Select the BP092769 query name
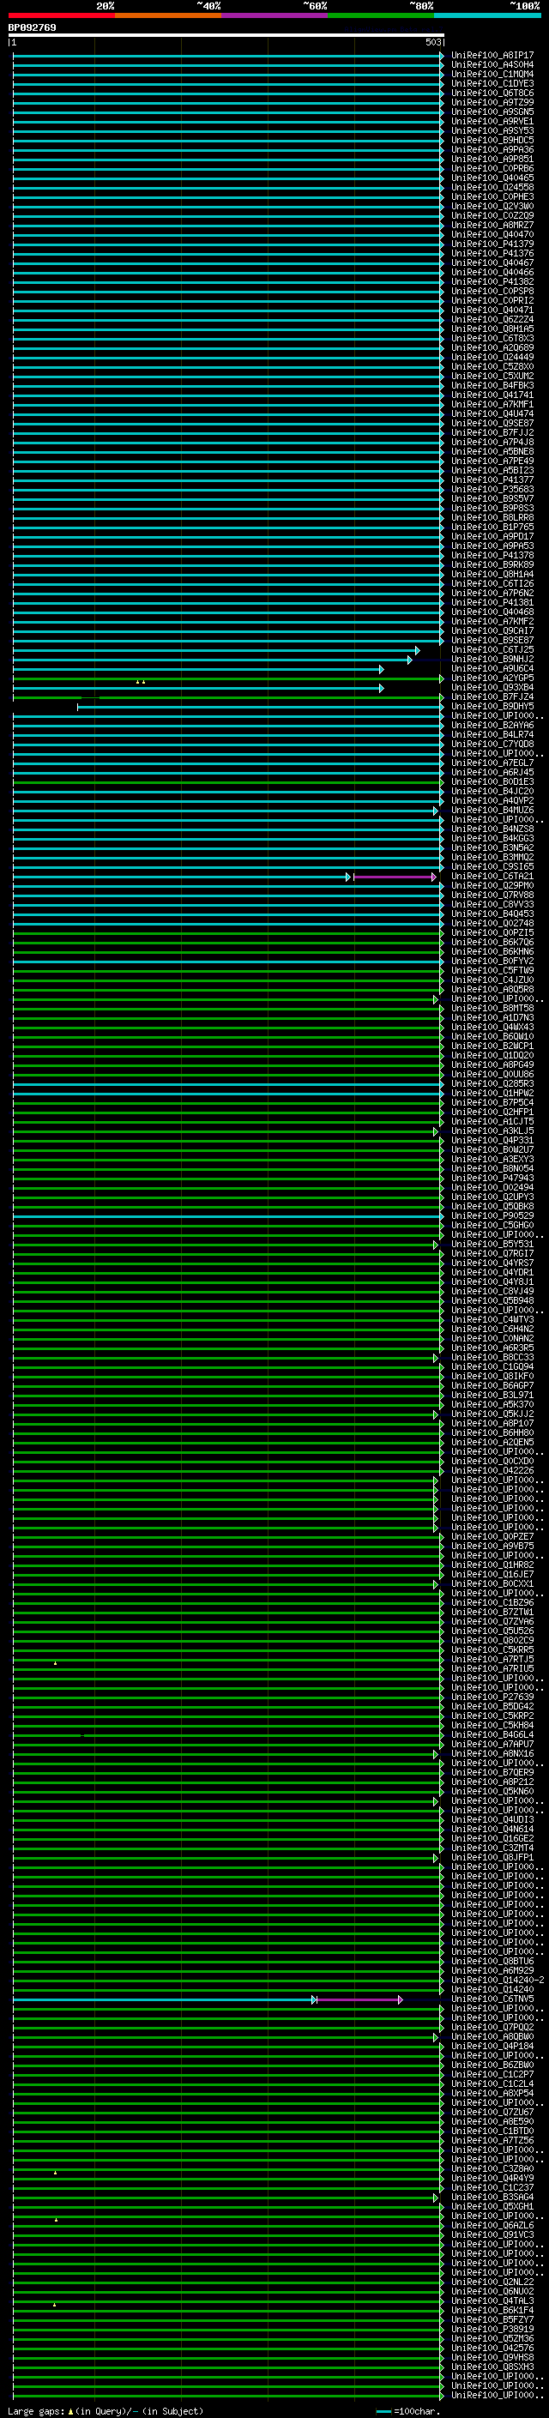 point(32,28)
